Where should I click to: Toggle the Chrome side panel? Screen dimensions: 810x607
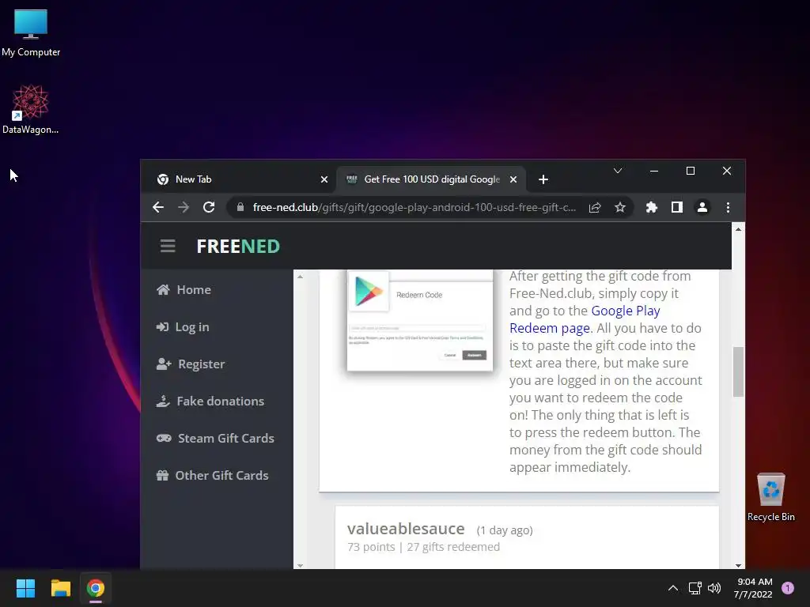click(x=677, y=208)
